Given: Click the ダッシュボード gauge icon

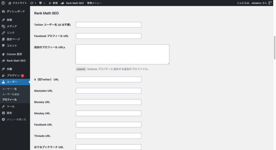Looking at the screenshot, I should click(x=3, y=11).
